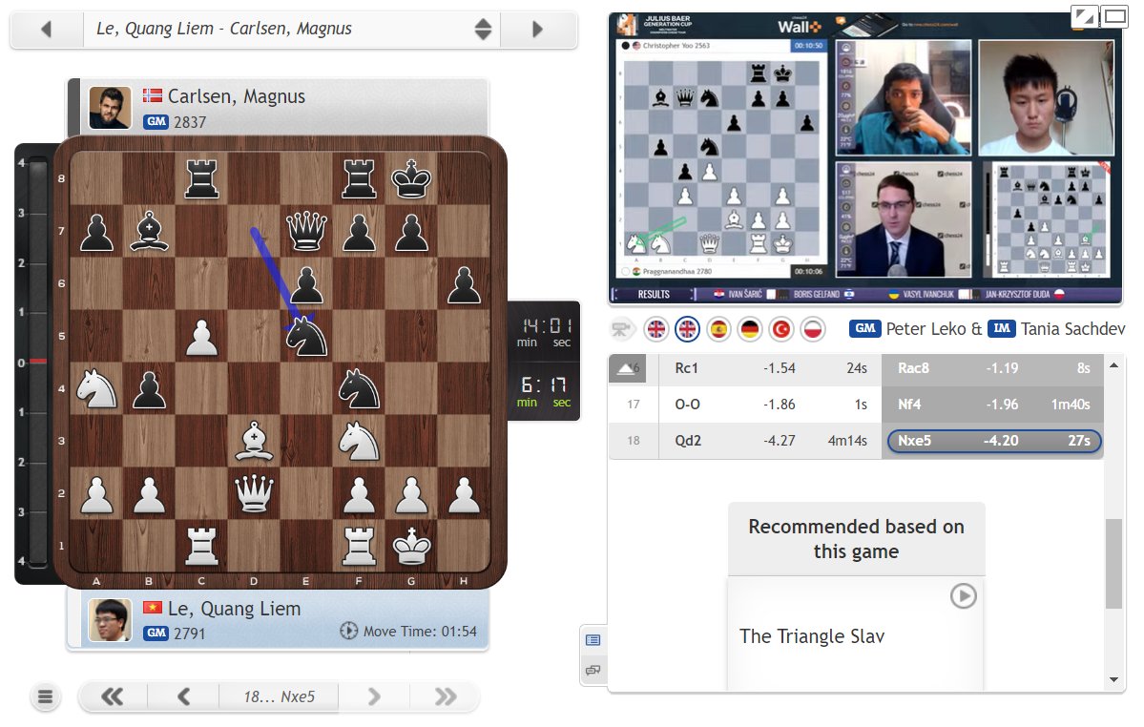Select the highlighted move Nxe5
Screen dimensions: 1144x727
coord(993,441)
